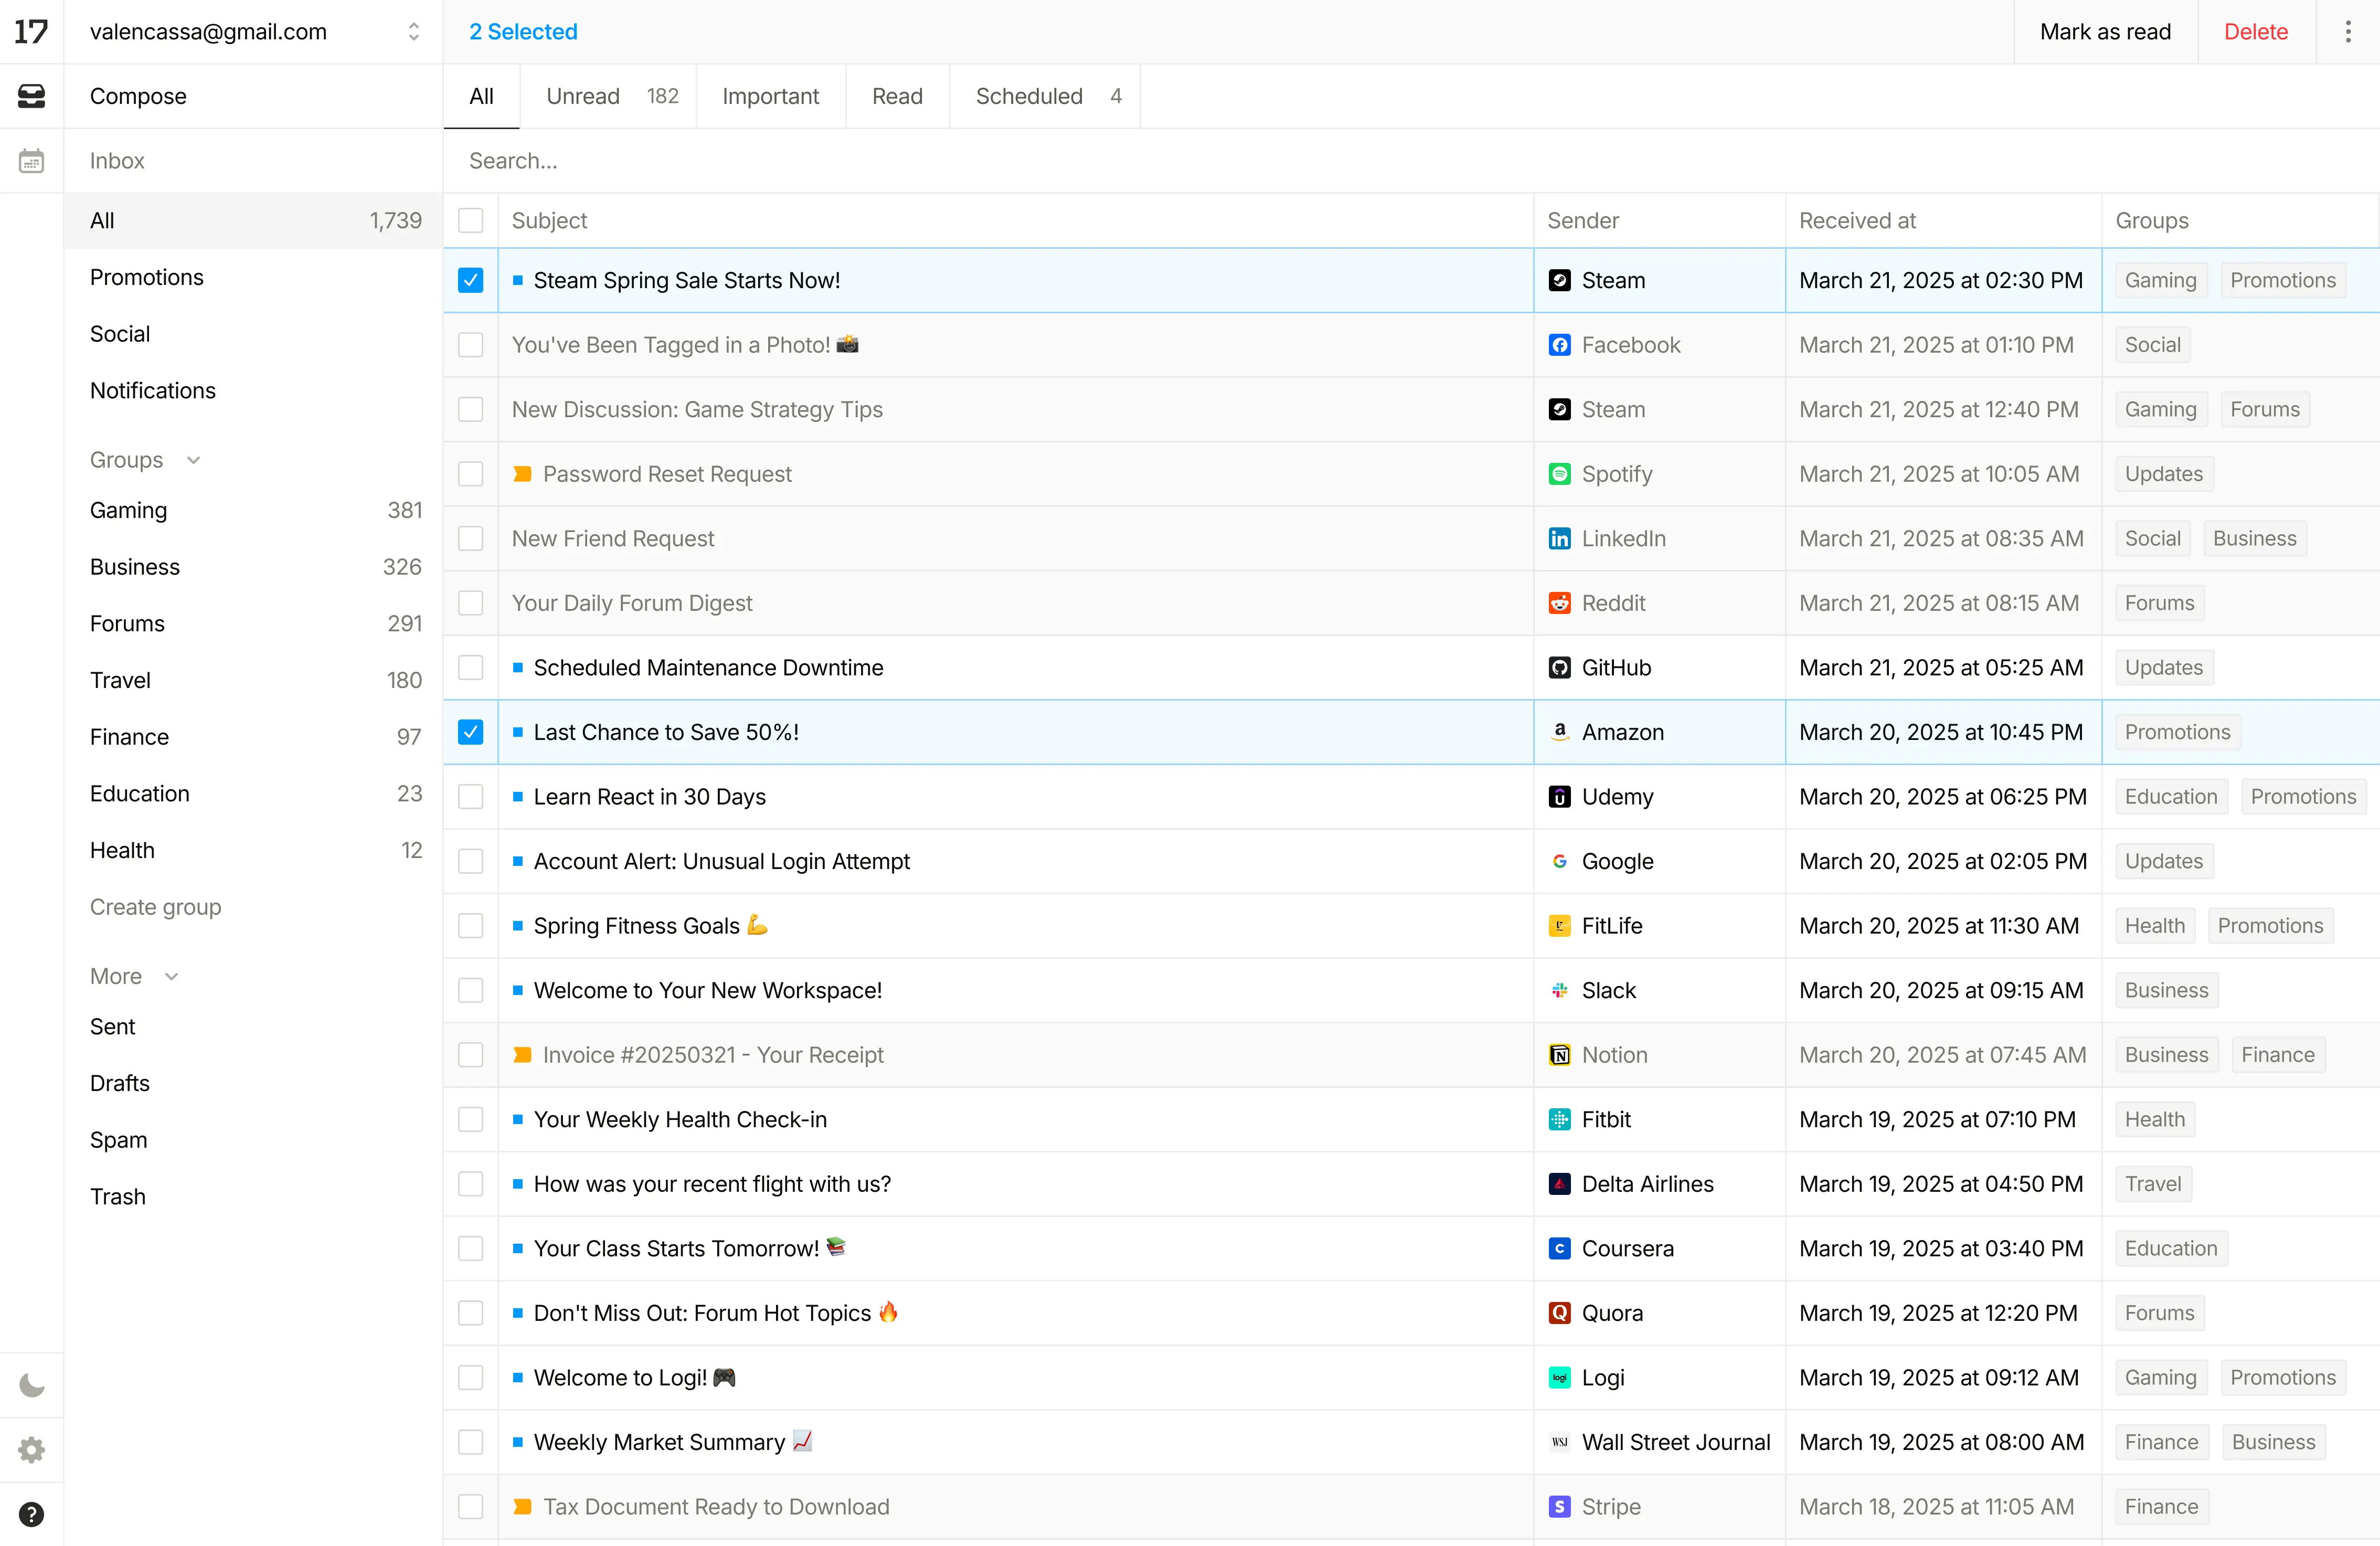Click the GitHub sender icon
The height and width of the screenshot is (1546, 2380).
point(1559,668)
